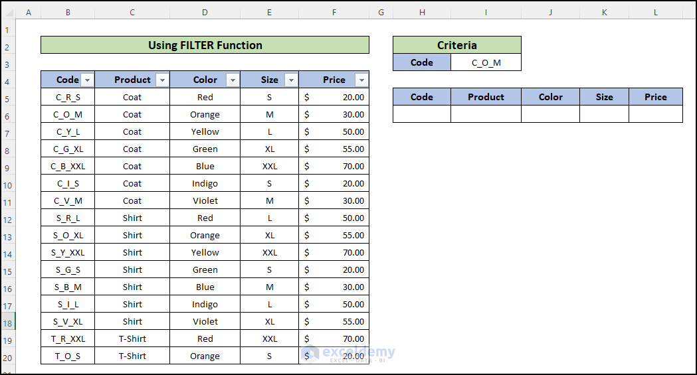Click the cell containing code S_V_XL
The image size is (697, 375).
[68, 322]
